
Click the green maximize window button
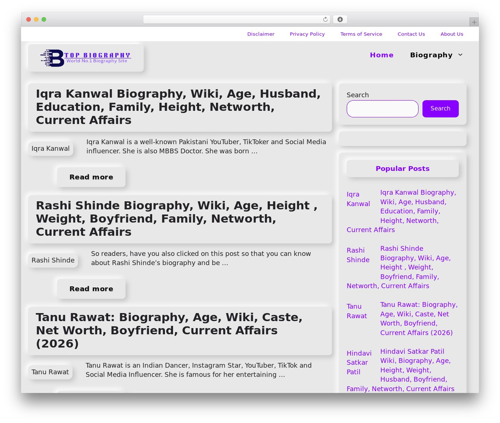pos(44,20)
